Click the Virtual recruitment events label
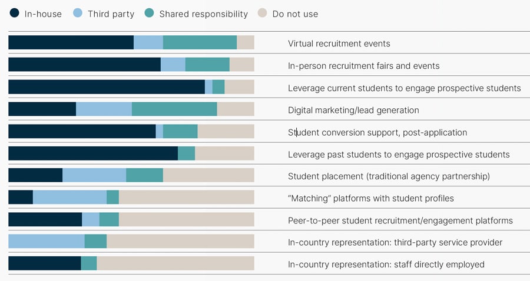 pos(339,44)
